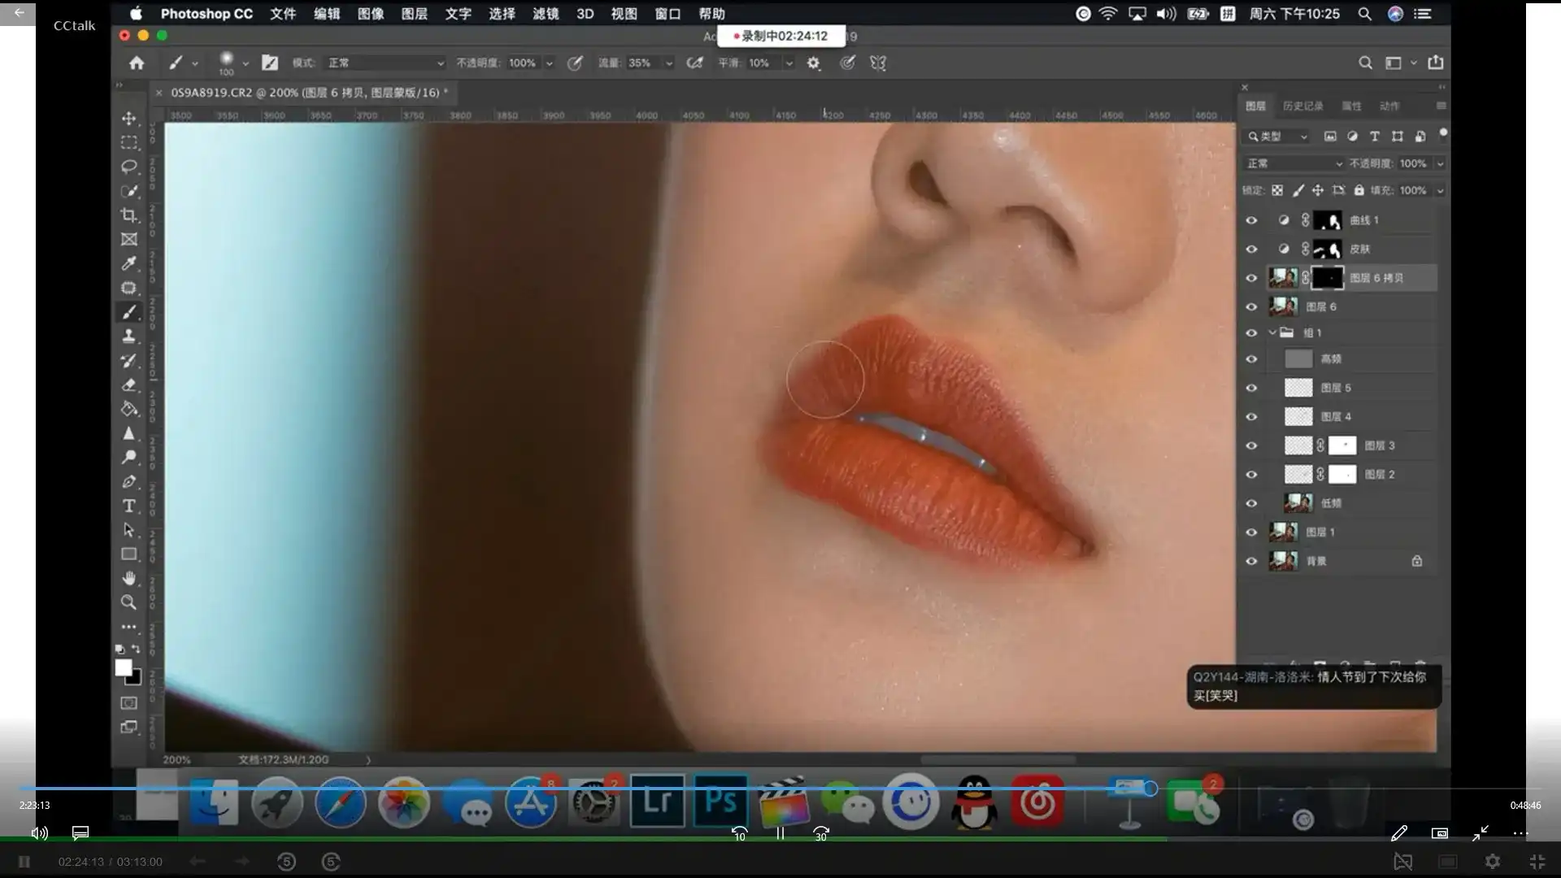Collapse the 组 1 layer group
Image resolution: width=1561 pixels, height=878 pixels.
[x=1272, y=333]
